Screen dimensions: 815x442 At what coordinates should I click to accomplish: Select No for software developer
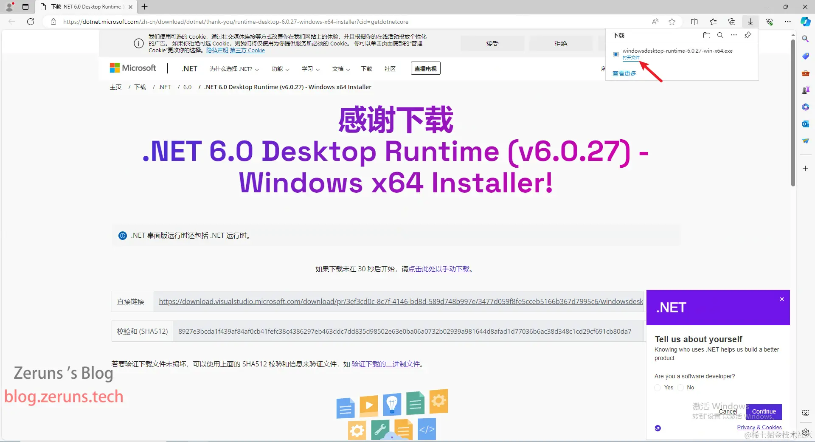pos(681,388)
